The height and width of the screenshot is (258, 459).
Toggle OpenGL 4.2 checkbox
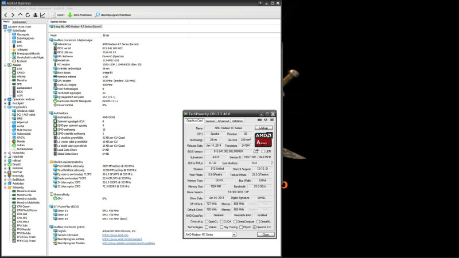(x=254, y=227)
